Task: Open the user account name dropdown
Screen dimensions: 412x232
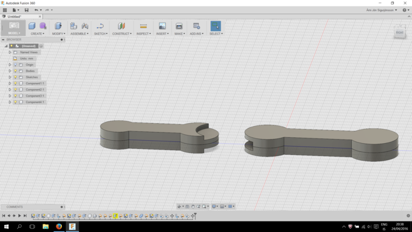Action: tap(381, 10)
